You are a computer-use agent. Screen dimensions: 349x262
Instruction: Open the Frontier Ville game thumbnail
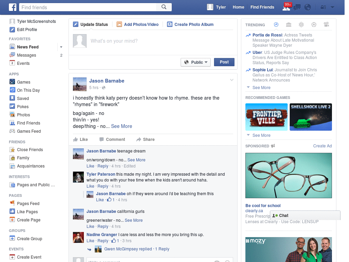click(x=267, y=117)
